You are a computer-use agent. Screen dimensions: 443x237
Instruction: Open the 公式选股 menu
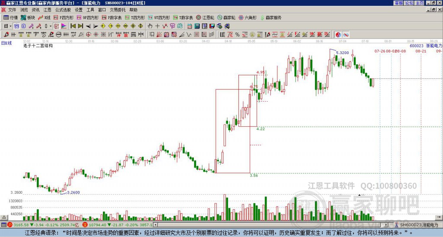pos(63,10)
